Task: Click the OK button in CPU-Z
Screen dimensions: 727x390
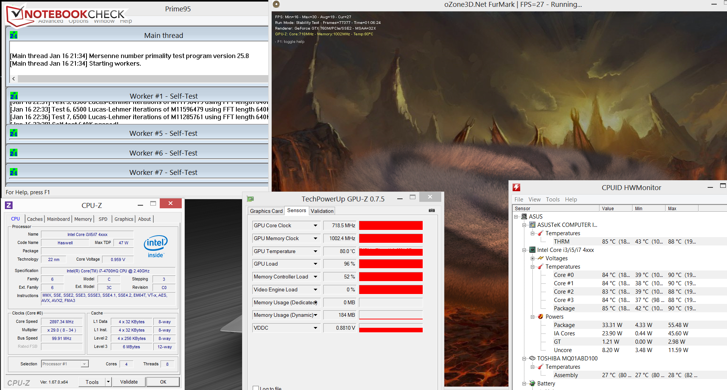Action: pos(163,382)
